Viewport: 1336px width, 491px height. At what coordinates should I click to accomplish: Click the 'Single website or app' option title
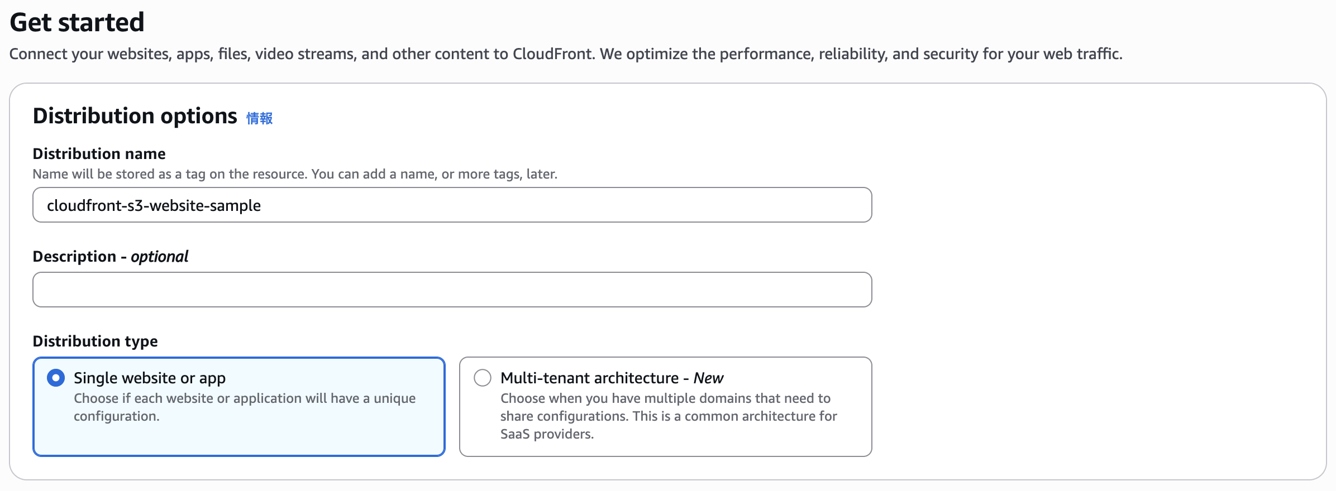click(x=150, y=378)
